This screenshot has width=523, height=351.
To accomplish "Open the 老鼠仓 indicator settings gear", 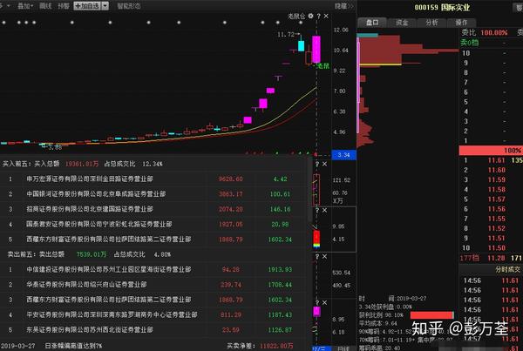I will coord(311,16).
